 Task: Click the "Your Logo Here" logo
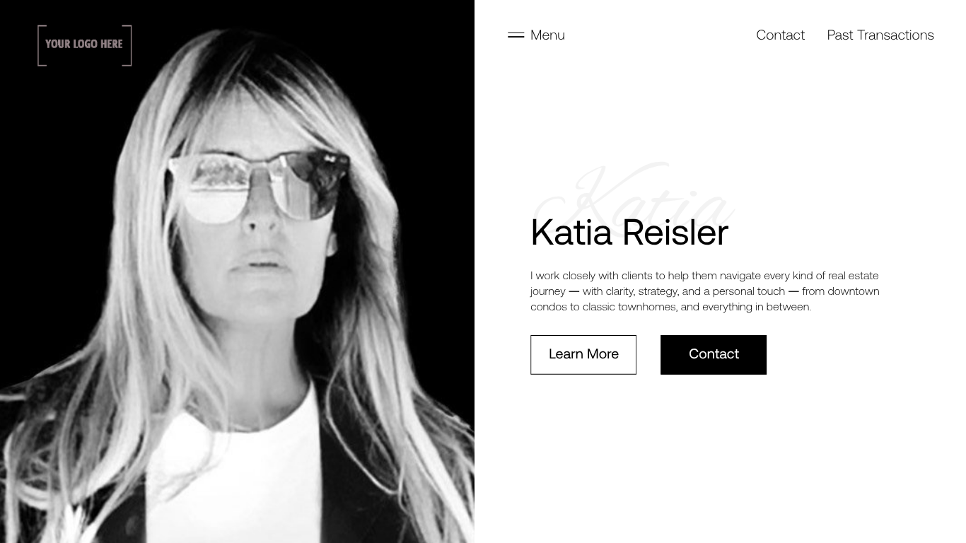84,45
